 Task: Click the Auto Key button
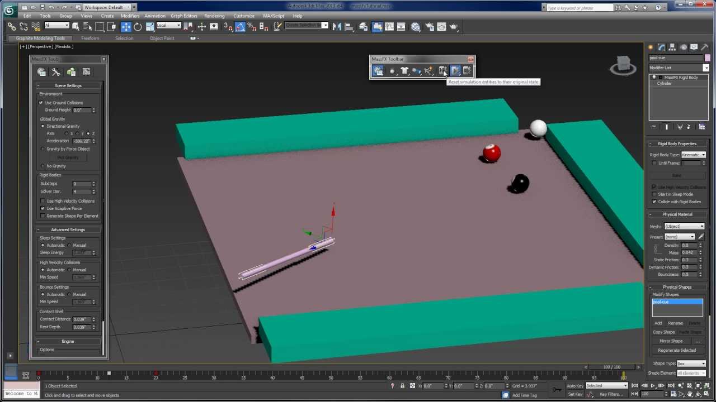coord(575,386)
